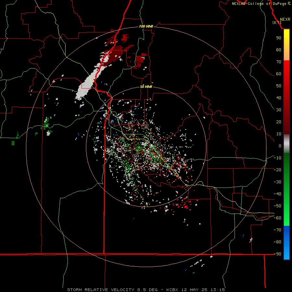This screenshot has height=292, width=292.
Task: Select the 0 value on velocity scale
Action: point(280,146)
